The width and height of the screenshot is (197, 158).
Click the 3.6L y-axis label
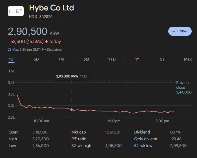(x=11, y=71)
